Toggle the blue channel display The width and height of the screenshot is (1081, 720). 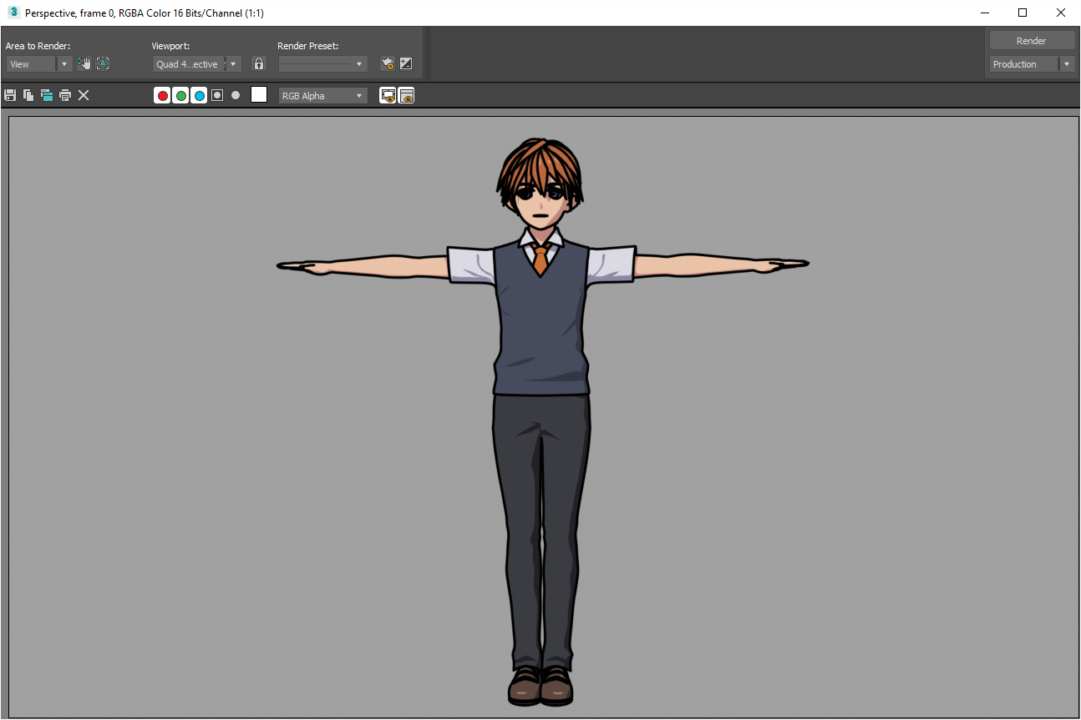click(x=199, y=96)
